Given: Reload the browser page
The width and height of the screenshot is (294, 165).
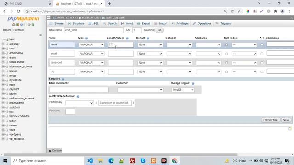Looking at the screenshot, I should click(18, 11).
